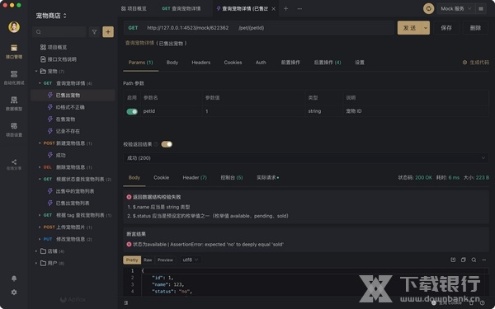Open the 控制台 (5) response tab
Screen dimensions: 495x309
click(x=231, y=177)
